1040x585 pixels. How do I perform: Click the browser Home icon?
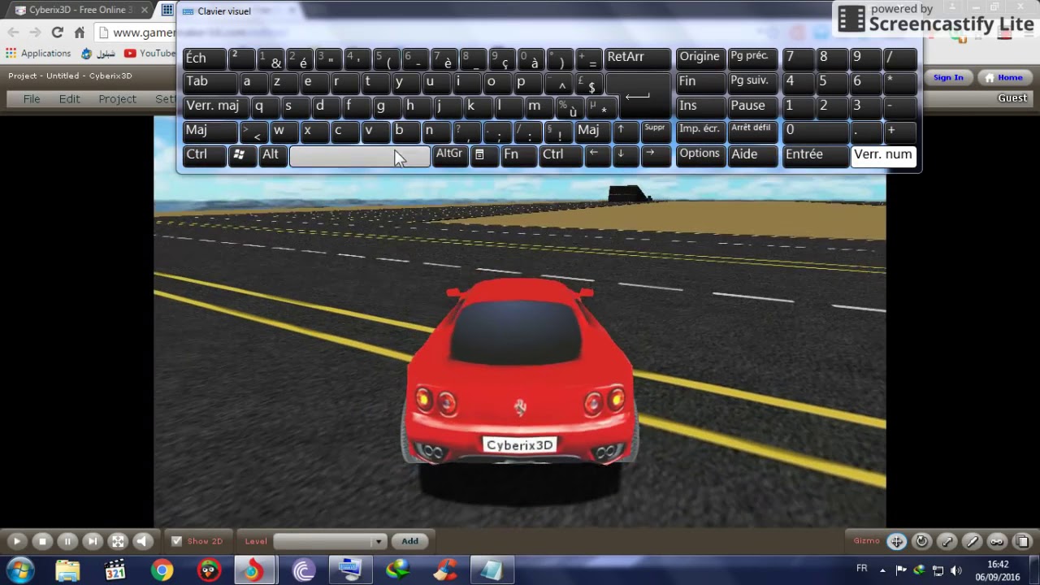79,32
